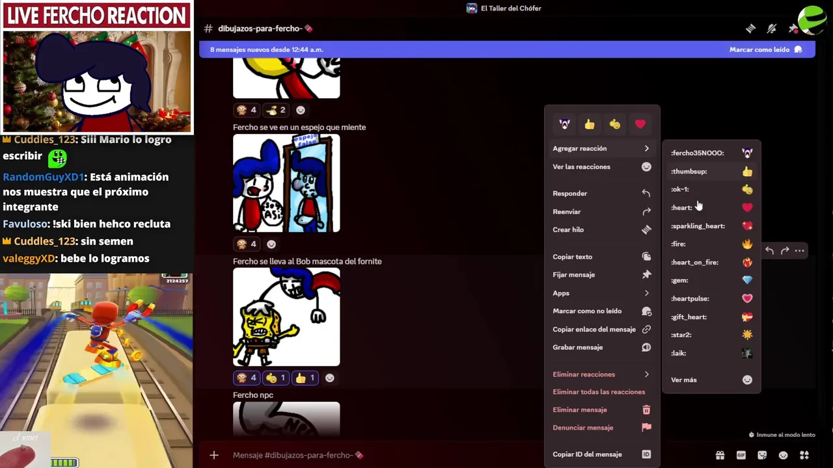Screen dimensions: 833x468
Task: Open emoji picker in message bar
Action: pyautogui.click(x=783, y=455)
